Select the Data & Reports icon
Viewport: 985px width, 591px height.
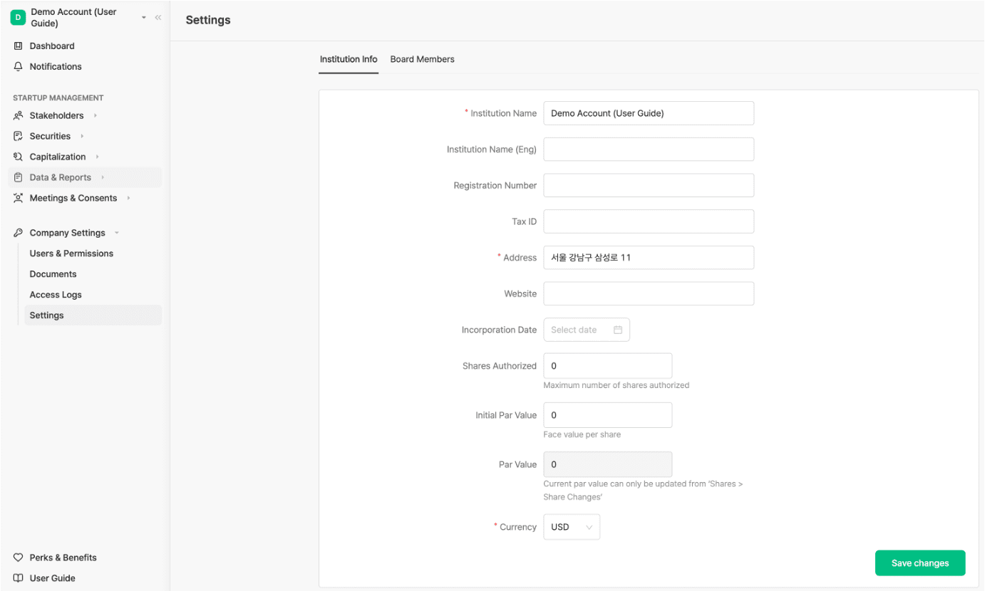point(18,177)
